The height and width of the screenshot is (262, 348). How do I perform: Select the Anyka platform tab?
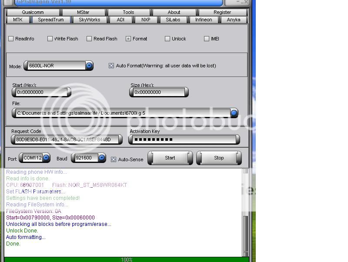click(x=234, y=20)
